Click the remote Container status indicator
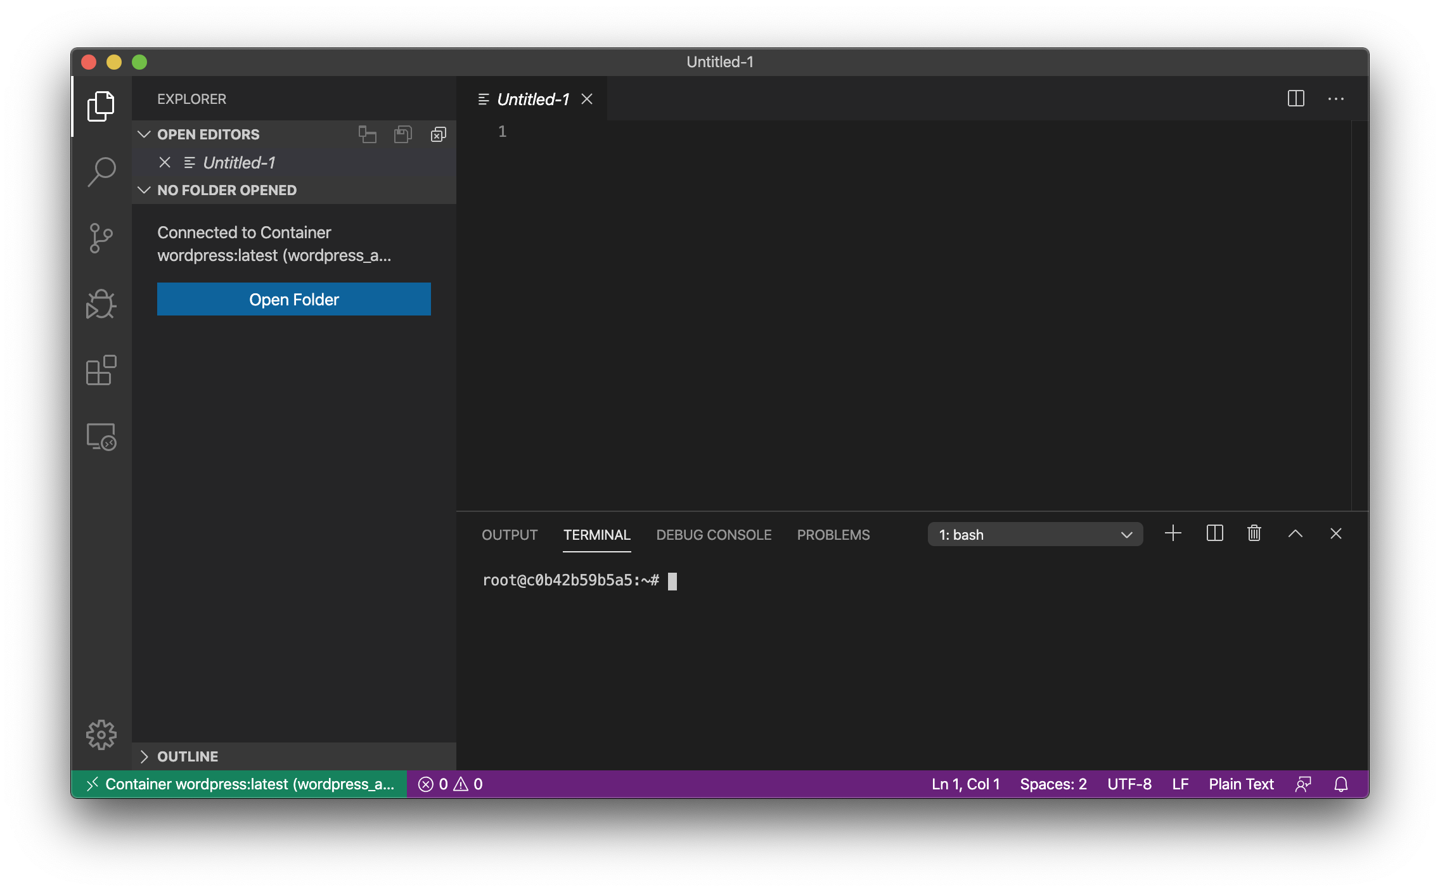The height and width of the screenshot is (892, 1440). pos(240,784)
